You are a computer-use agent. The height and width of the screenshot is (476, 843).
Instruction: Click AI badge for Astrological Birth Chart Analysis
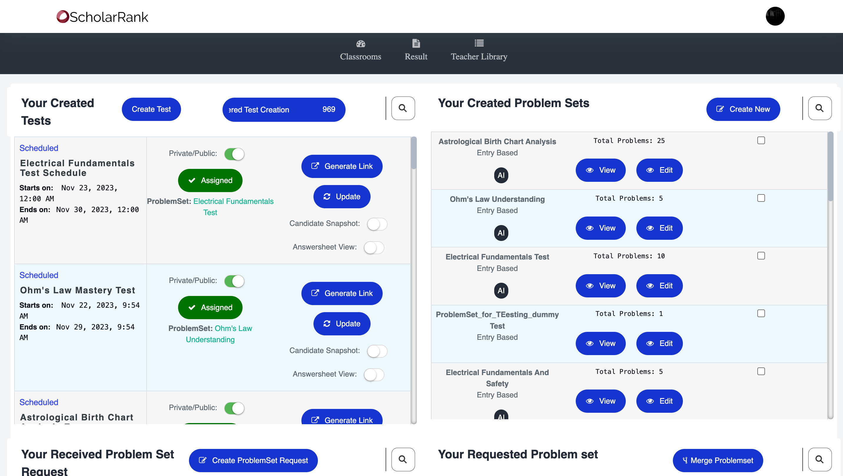click(x=501, y=175)
